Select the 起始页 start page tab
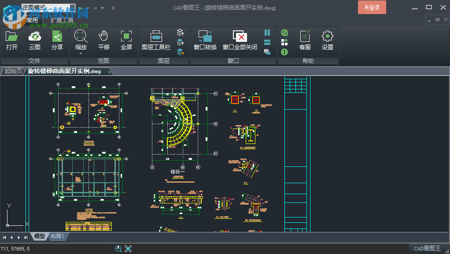Screen dimensions: 450x254 pos(13,71)
